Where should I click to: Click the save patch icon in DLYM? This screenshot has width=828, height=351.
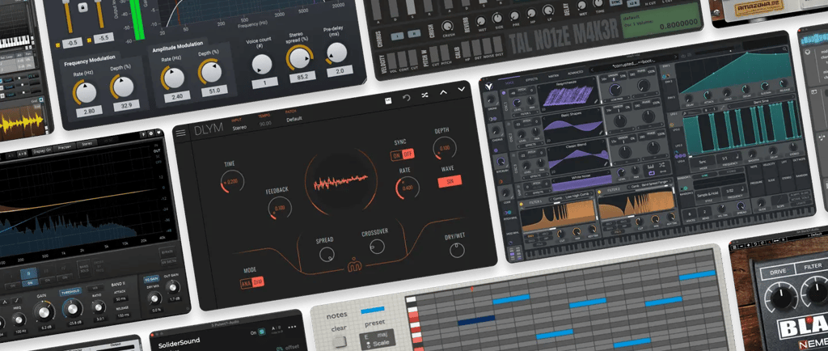point(388,101)
